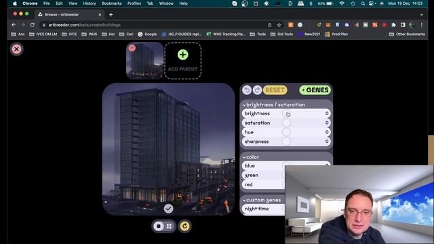Reload the Artbreeder page

click(x=33, y=25)
